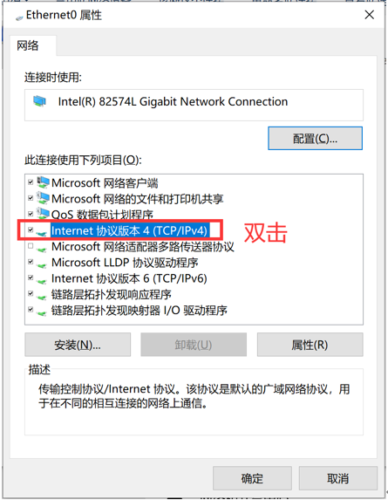Enable Microsoft 网络适配器多路传送器协议 checkbox
This screenshot has width=388, height=500.
31,246
